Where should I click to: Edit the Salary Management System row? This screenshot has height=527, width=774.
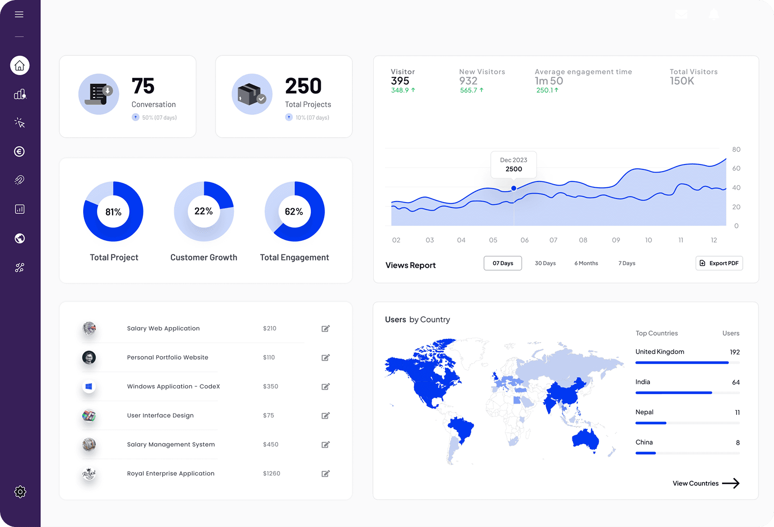[326, 445]
